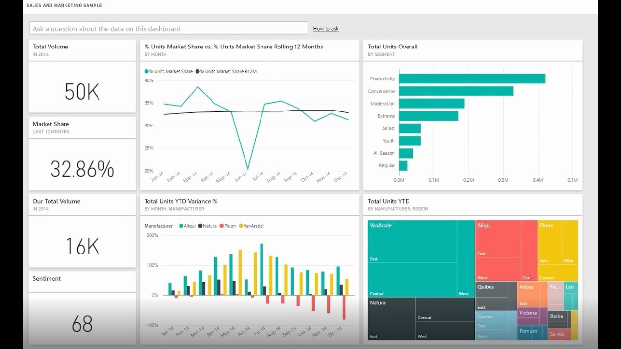
Task: Select the Natura Central treemap block
Action: 445,309
